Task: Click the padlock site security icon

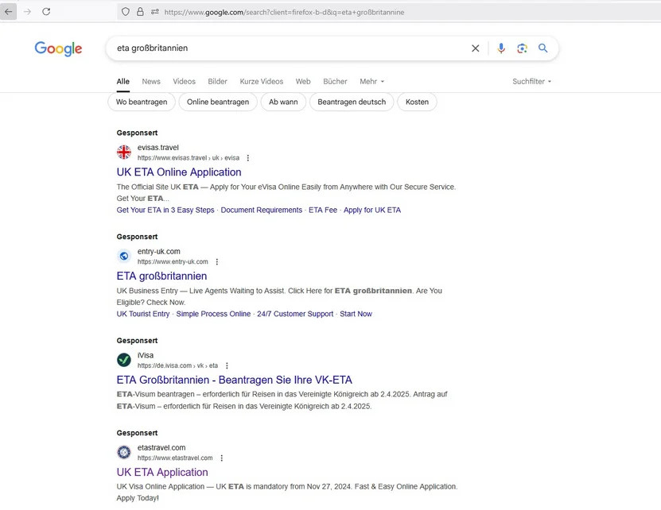Action: click(140, 12)
